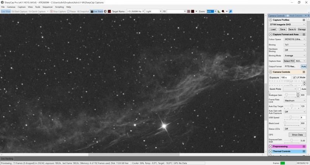Click the Exposure stepper down arrow
310x165 pixels.
304,84
